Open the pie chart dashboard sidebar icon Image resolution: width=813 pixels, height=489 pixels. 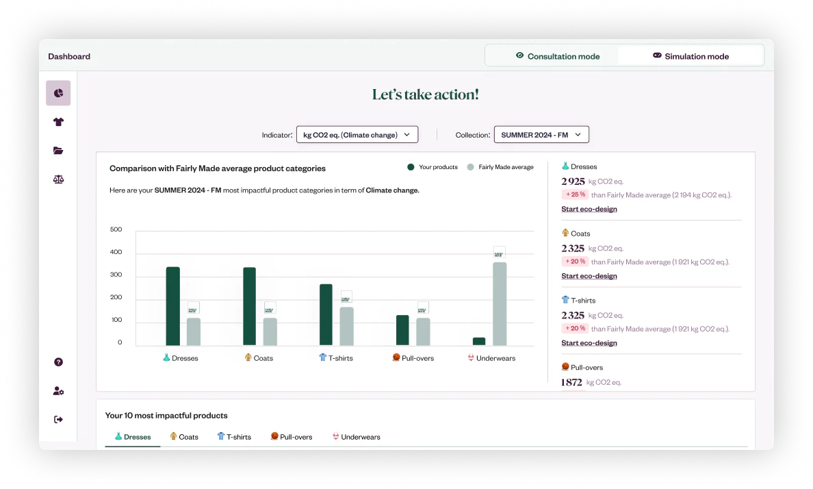tap(58, 93)
